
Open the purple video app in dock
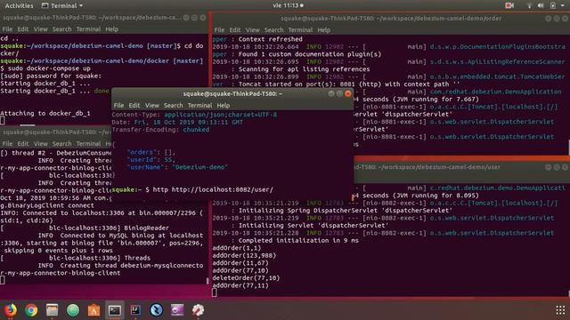click(x=177, y=310)
